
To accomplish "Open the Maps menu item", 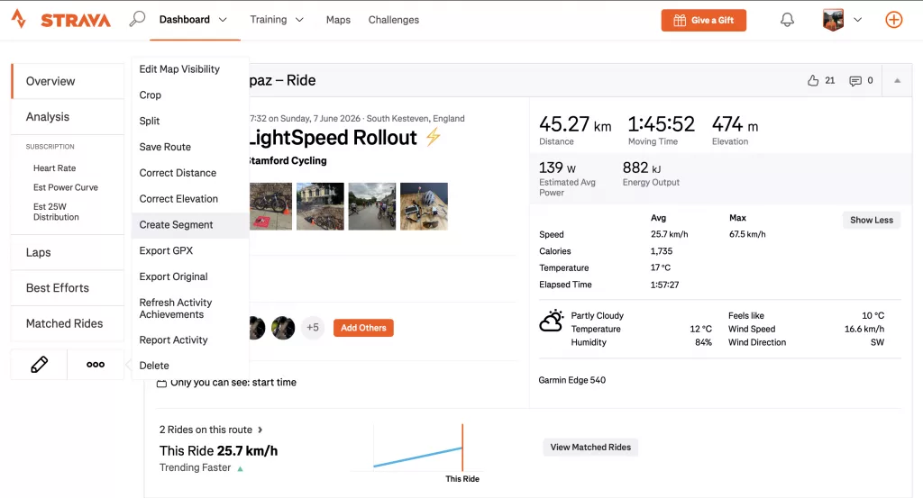I will tap(338, 20).
